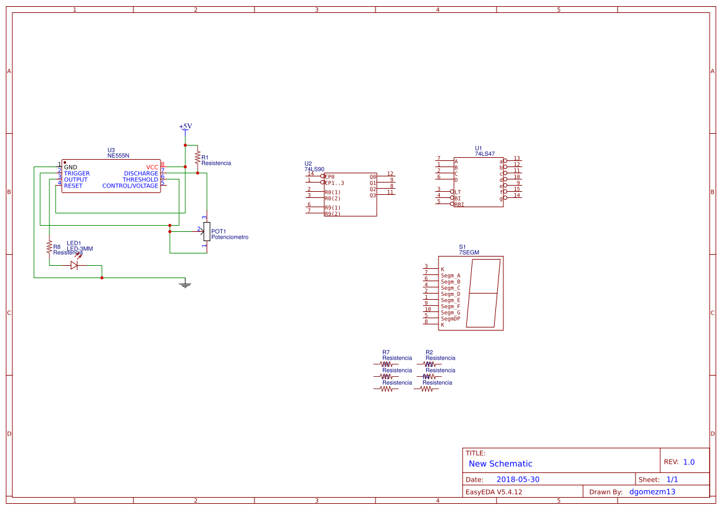Select the LED1 diode symbol
Image resolution: width=722 pixels, height=510 pixels.
click(x=75, y=265)
